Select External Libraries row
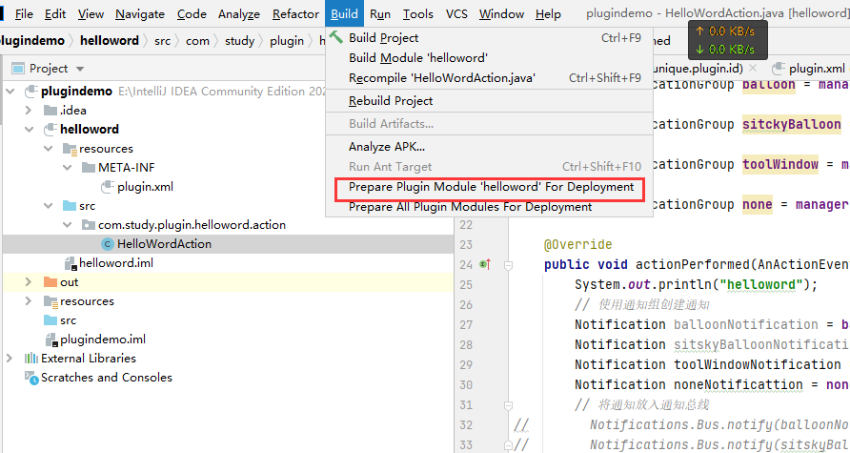Screen dimensions: 850x453 (228, 358)
